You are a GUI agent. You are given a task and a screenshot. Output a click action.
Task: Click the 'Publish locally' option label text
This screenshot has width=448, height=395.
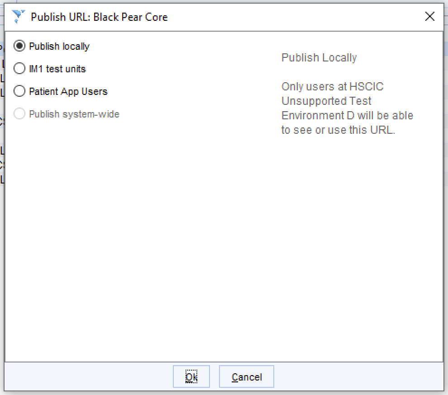point(59,46)
